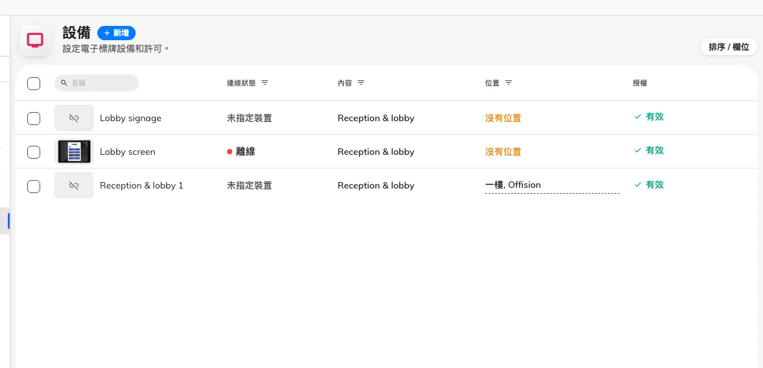Select the Reception & lobby 1 checkbox
Image resolution: width=763 pixels, height=368 pixels.
[34, 186]
